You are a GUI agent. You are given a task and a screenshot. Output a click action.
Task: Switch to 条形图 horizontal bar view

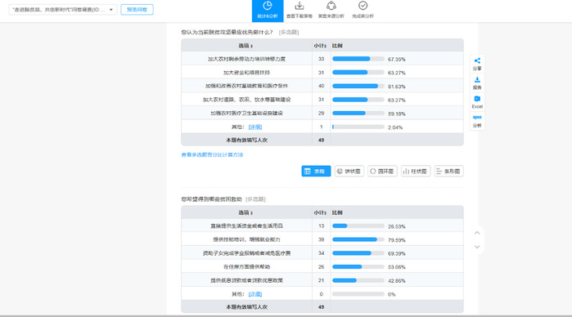(448, 172)
